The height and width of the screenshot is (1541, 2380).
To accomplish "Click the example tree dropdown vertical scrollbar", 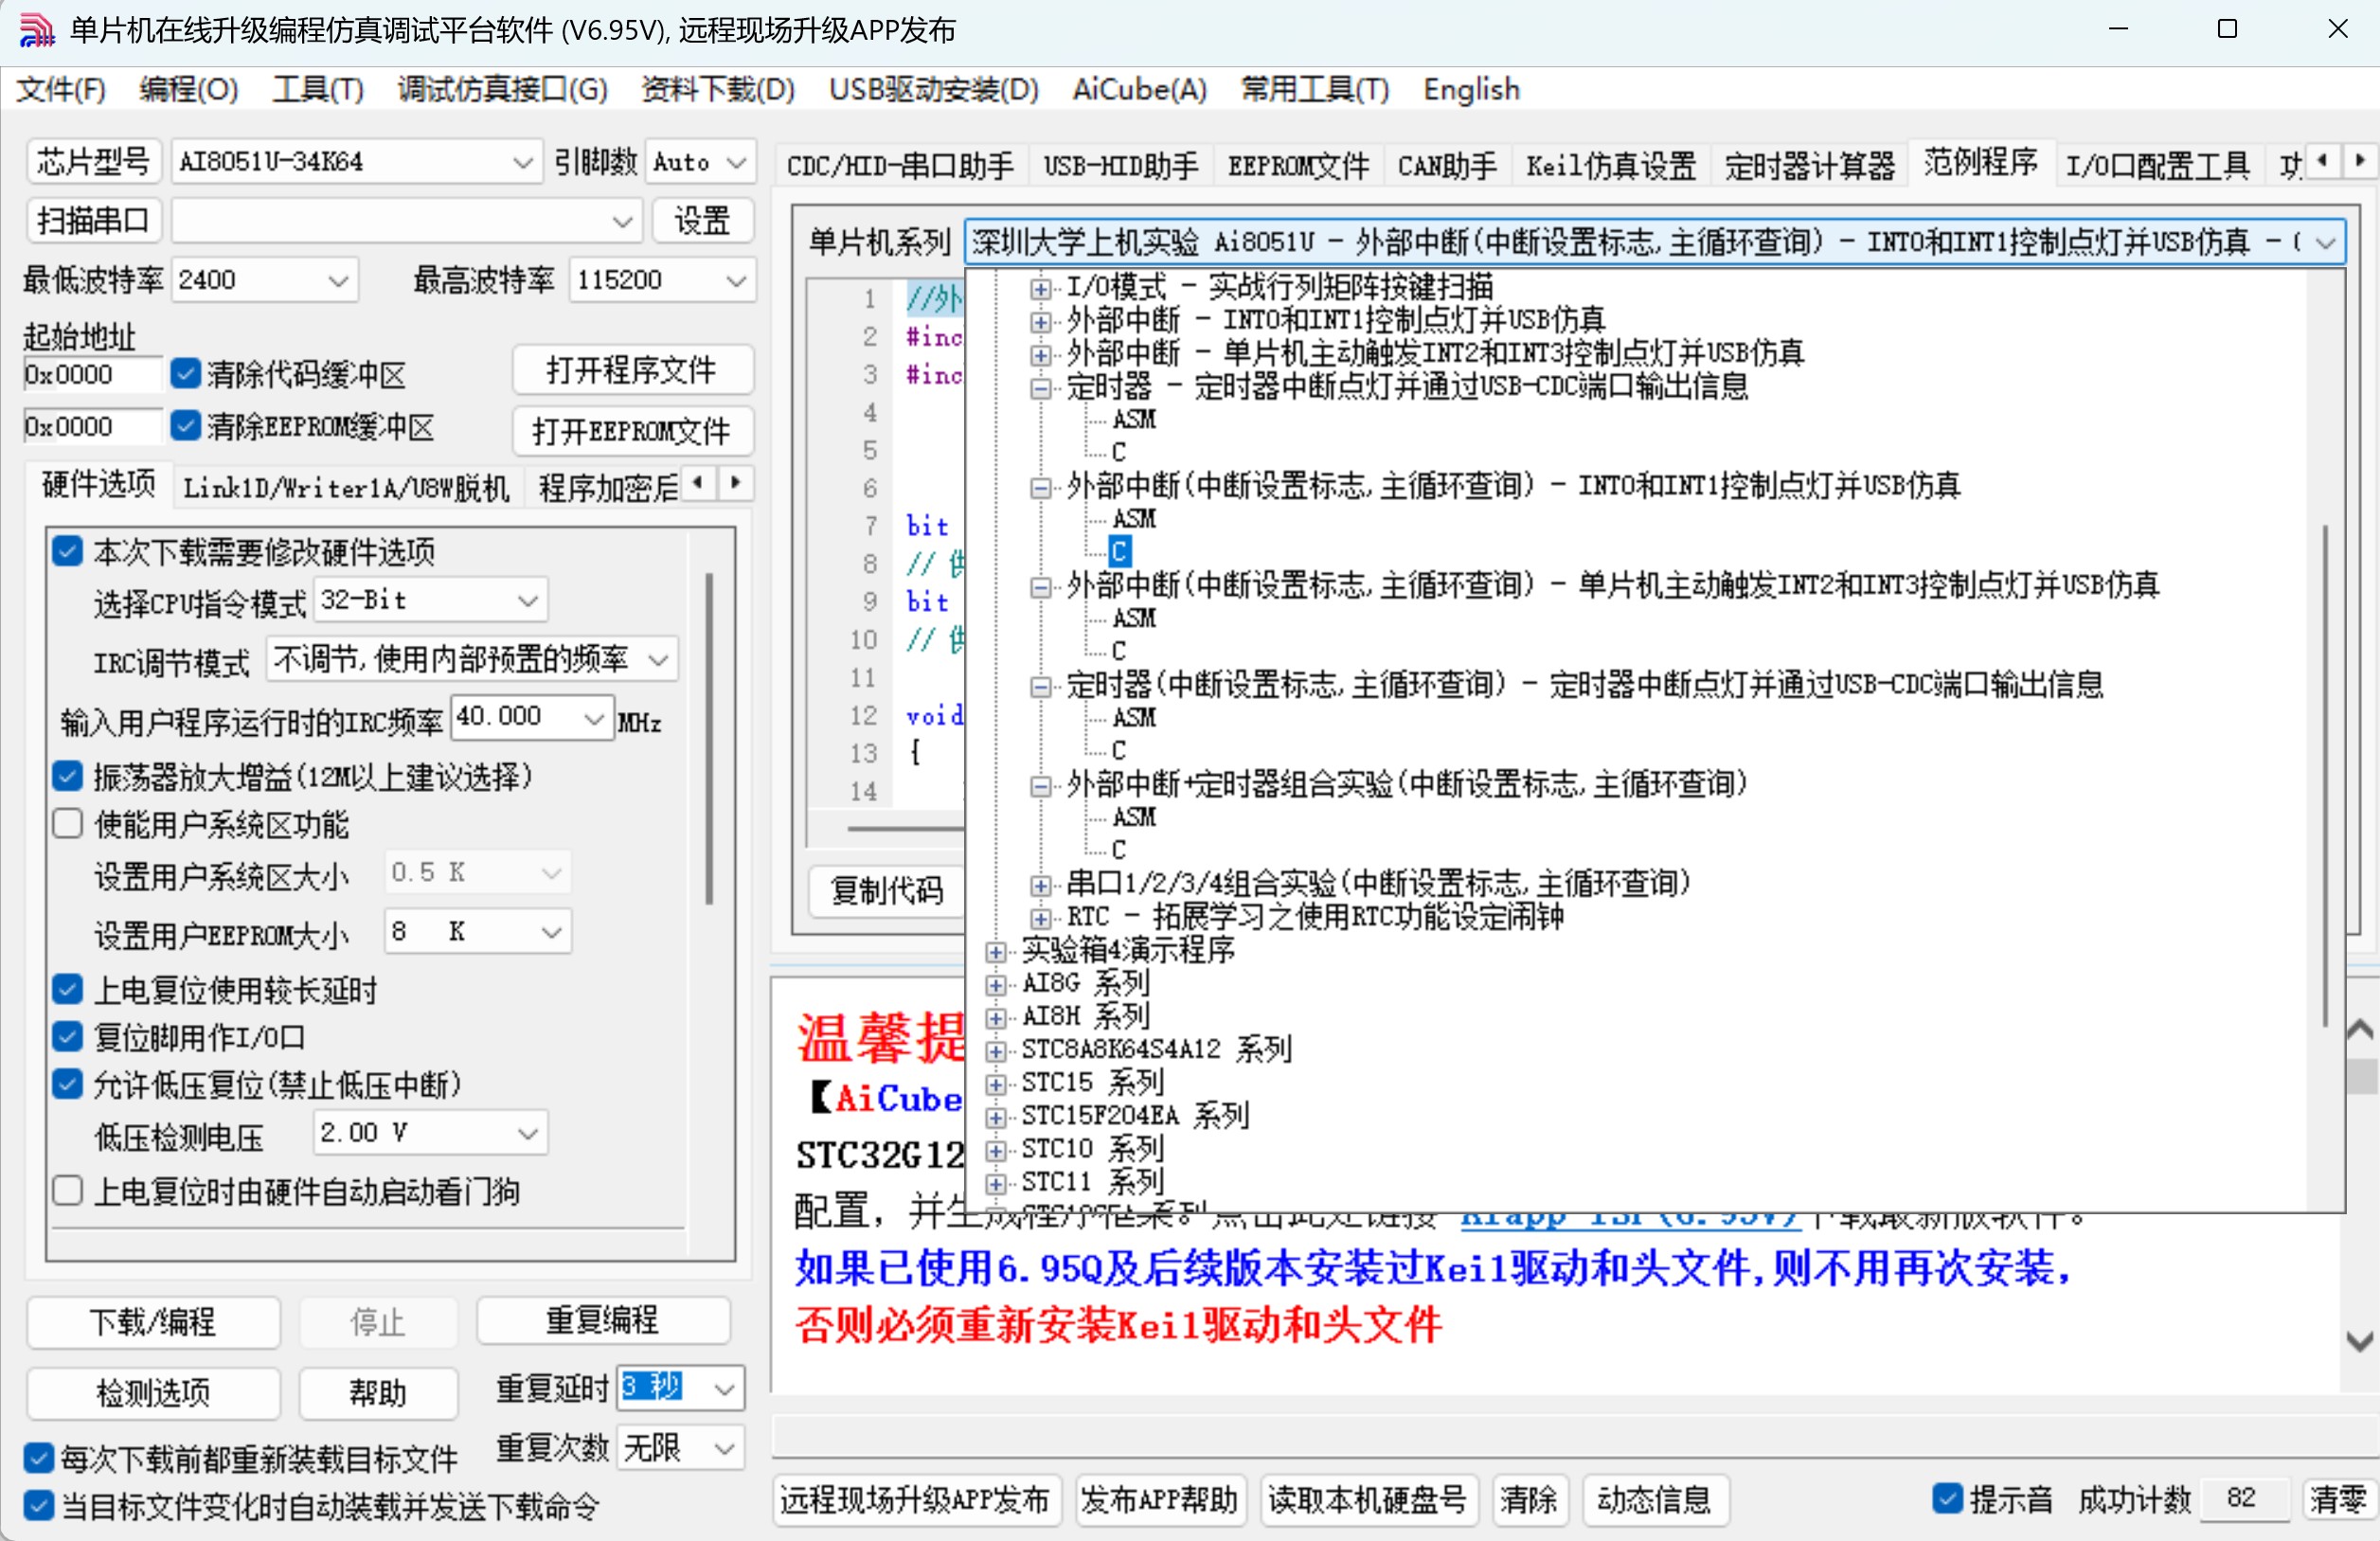I will (x=2325, y=775).
